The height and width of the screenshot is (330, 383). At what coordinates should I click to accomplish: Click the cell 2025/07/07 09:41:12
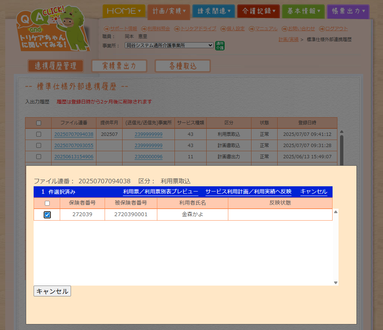coord(307,134)
